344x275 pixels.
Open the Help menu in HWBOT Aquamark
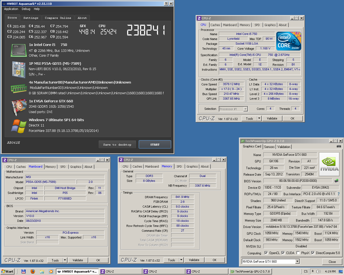point(37,9)
